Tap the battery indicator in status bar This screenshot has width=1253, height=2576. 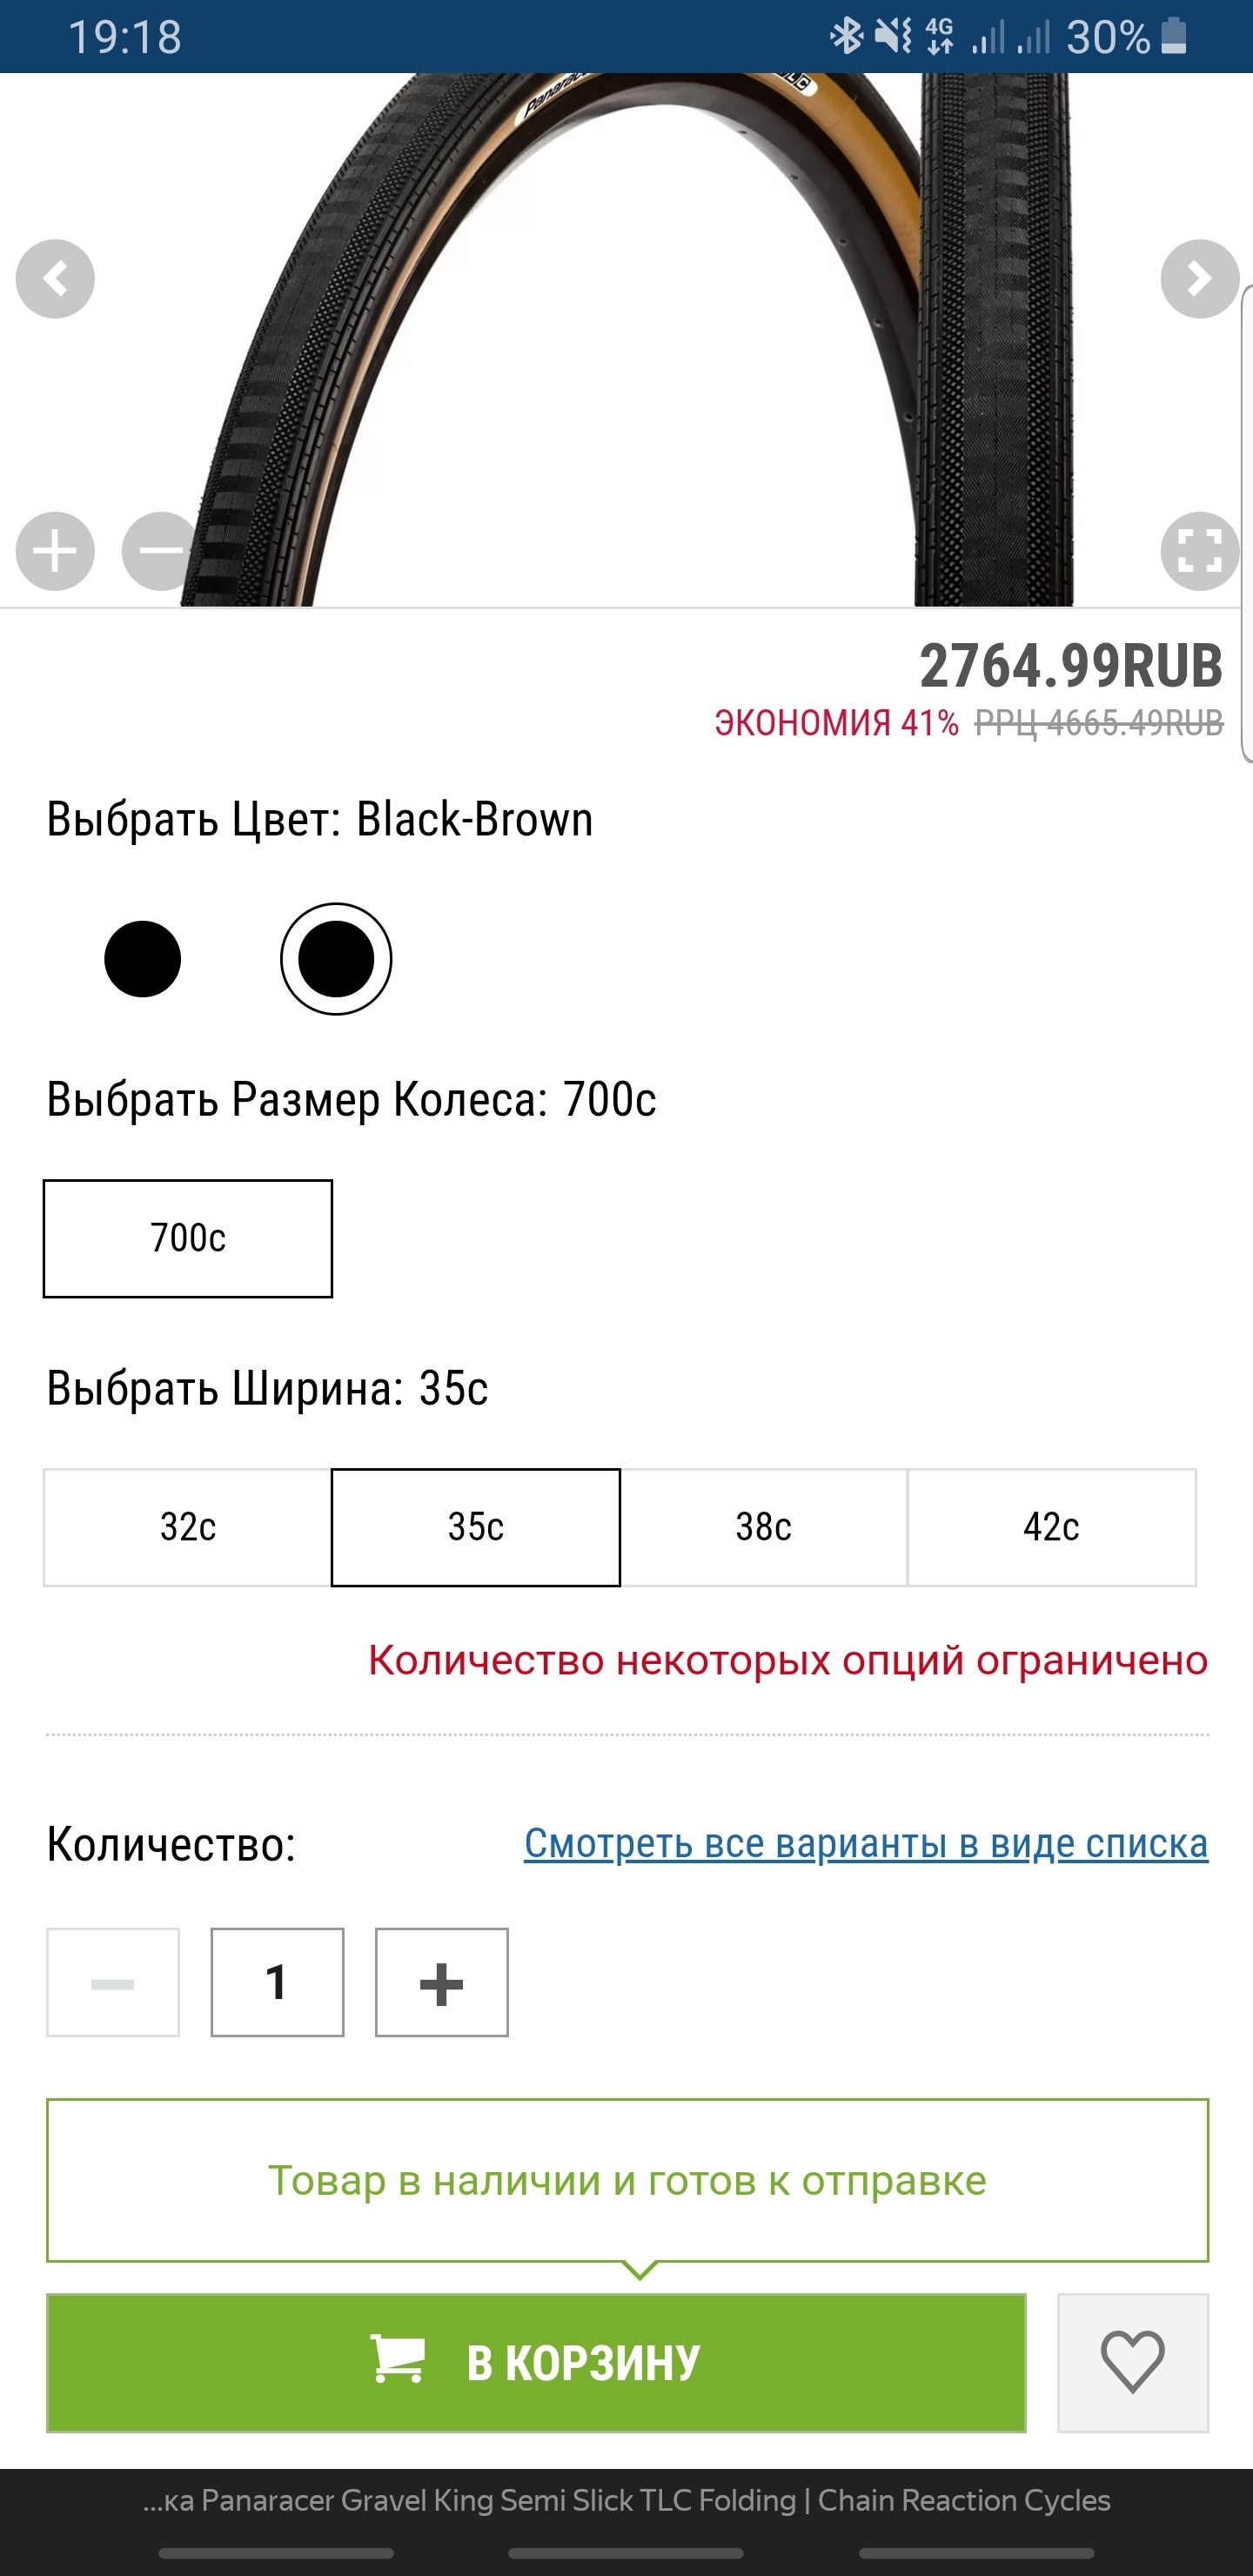pyautogui.click(x=1174, y=37)
